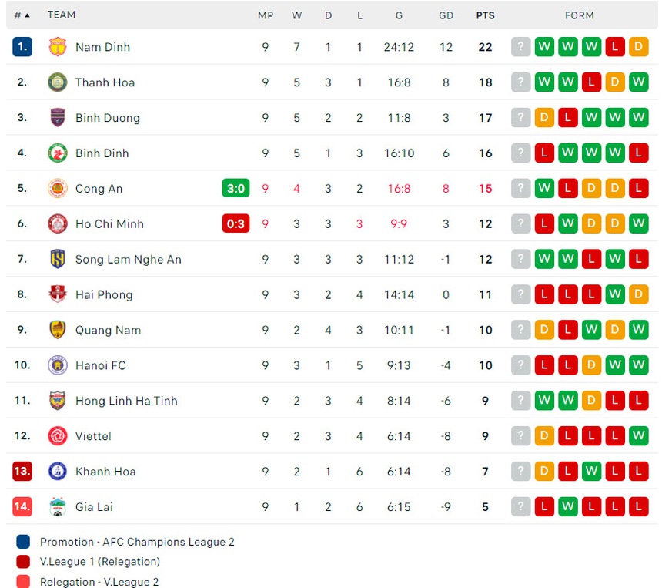Click the Thanh Hoa club crest
662x588 pixels.
click(x=57, y=82)
